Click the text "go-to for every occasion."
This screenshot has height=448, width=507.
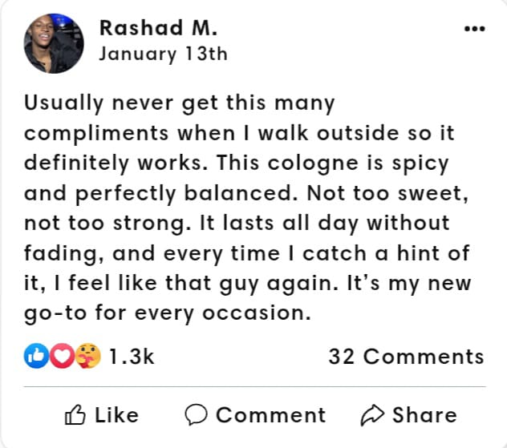(167, 313)
